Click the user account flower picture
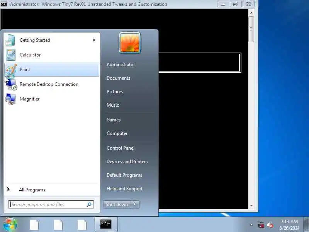The image size is (309, 232). 130,43
